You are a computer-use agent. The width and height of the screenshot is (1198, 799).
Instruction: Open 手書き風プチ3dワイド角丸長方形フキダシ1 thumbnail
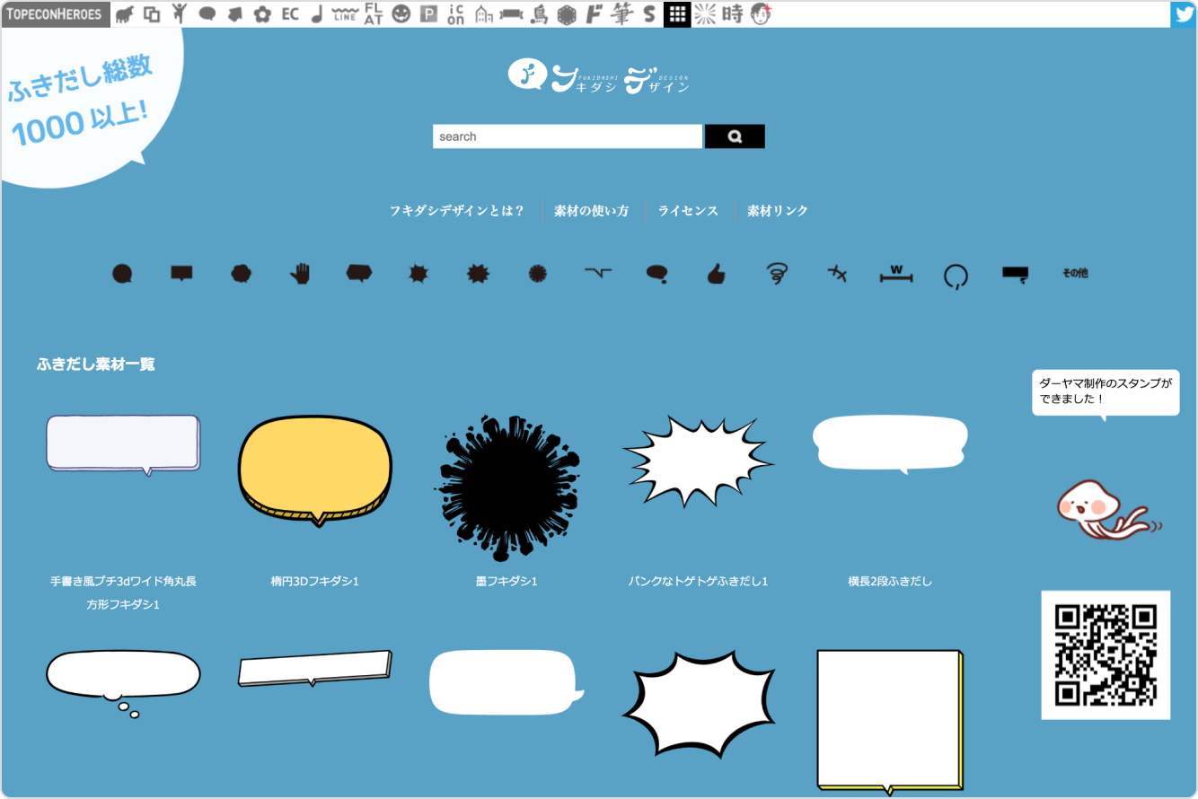pyautogui.click(x=123, y=444)
